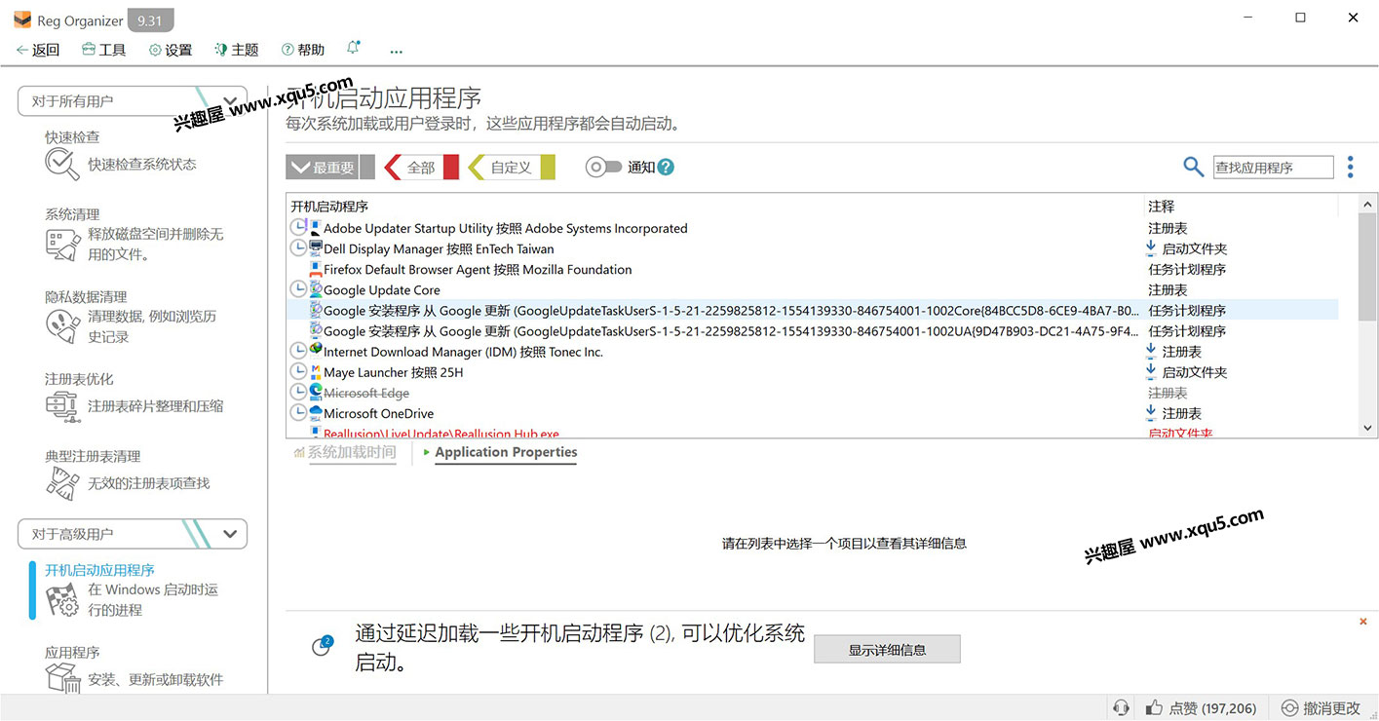This screenshot has width=1379, height=721.
Task: Click the clock icon beside Maye Launcher
Action: coord(298,371)
